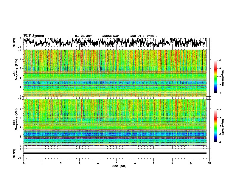The image size is (236, 183).
Task: Click the "8" kHz tick on ch.1 frequency axis
Action: tap(21, 59)
